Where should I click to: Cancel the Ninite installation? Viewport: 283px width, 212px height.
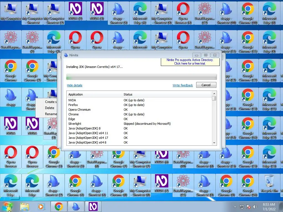[x=206, y=85]
